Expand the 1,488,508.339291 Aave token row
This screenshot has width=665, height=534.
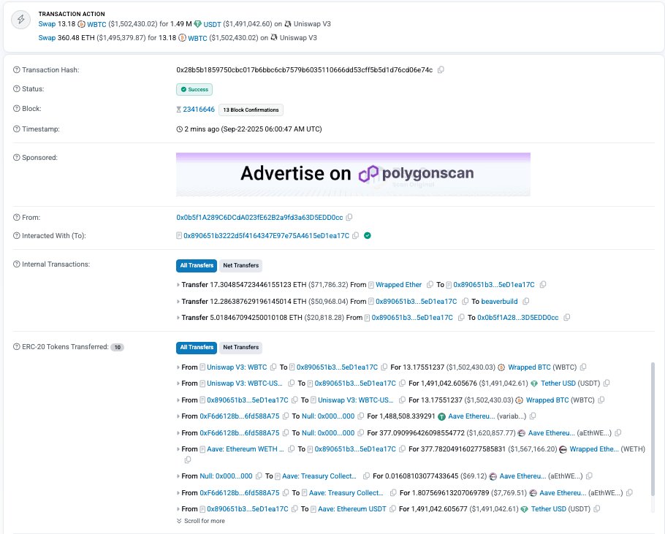(178, 416)
